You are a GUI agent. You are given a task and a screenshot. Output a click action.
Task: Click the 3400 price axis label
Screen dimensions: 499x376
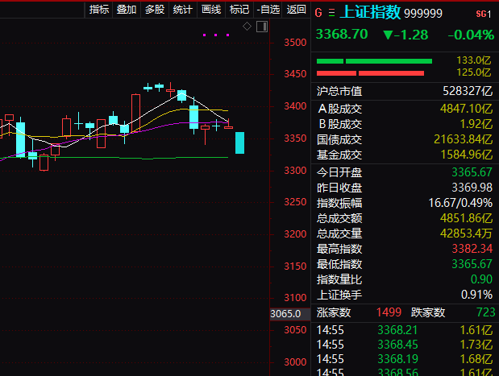(295, 105)
